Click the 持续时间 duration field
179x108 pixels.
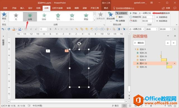(148, 17)
